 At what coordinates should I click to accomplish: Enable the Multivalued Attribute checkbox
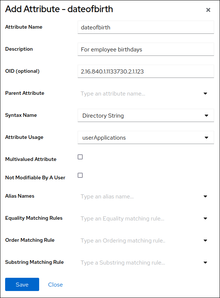[x=80, y=157]
